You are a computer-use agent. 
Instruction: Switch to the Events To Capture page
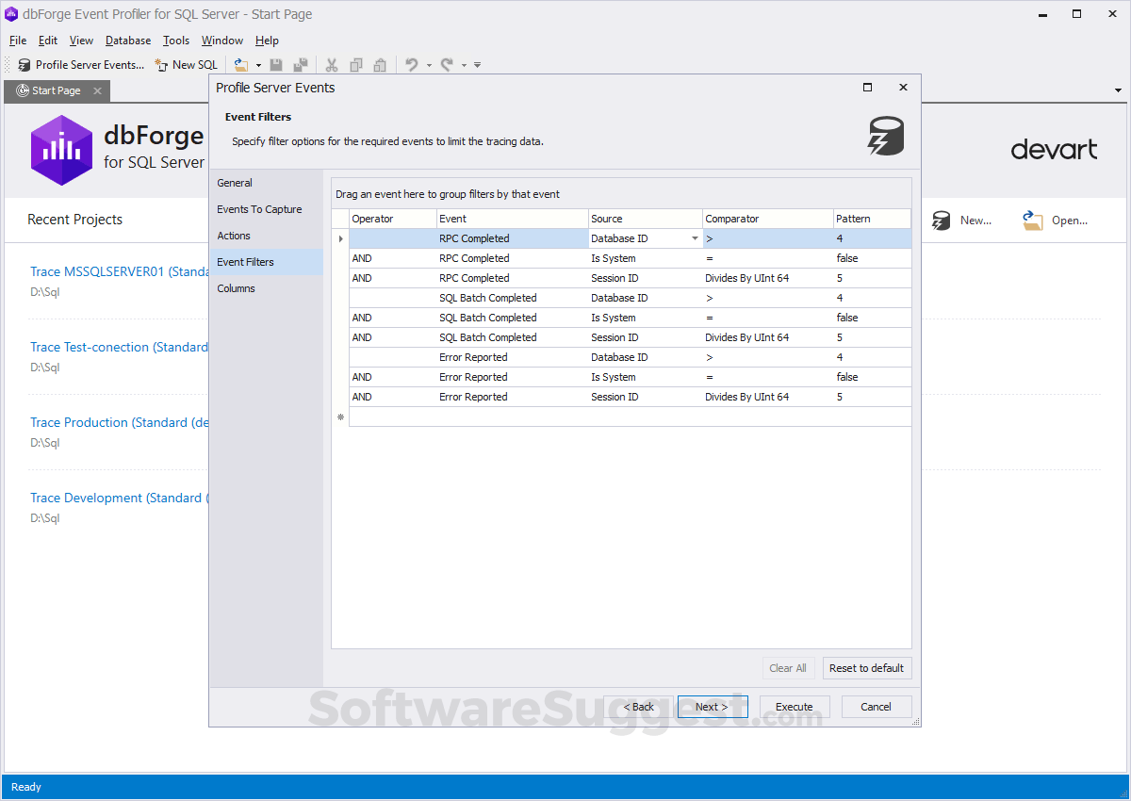[259, 209]
